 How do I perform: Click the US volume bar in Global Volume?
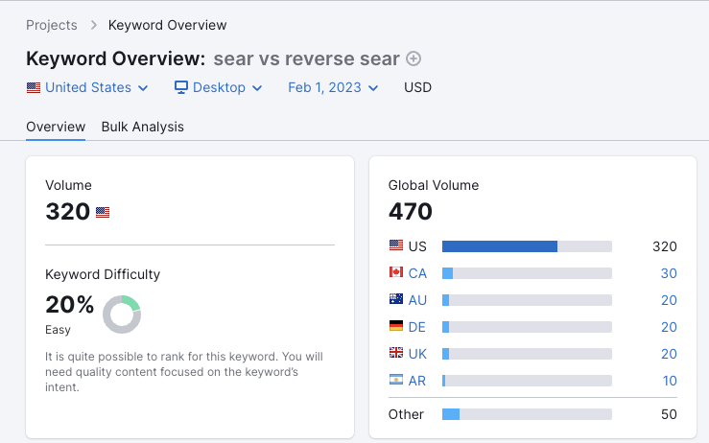[527, 246]
